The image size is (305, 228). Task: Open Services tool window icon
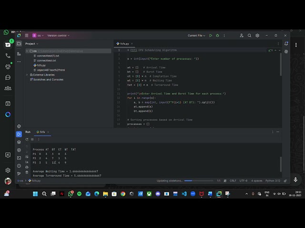(x=19, y=150)
